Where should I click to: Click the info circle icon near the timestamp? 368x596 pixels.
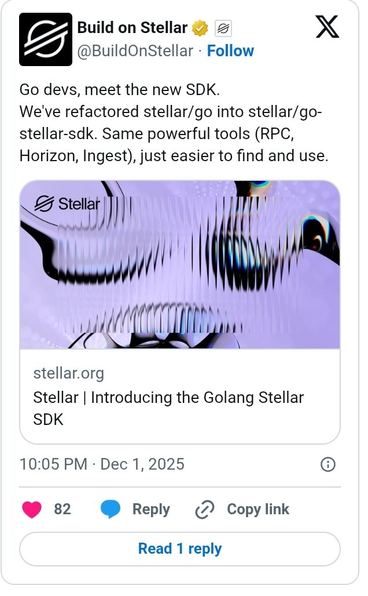pos(328,464)
